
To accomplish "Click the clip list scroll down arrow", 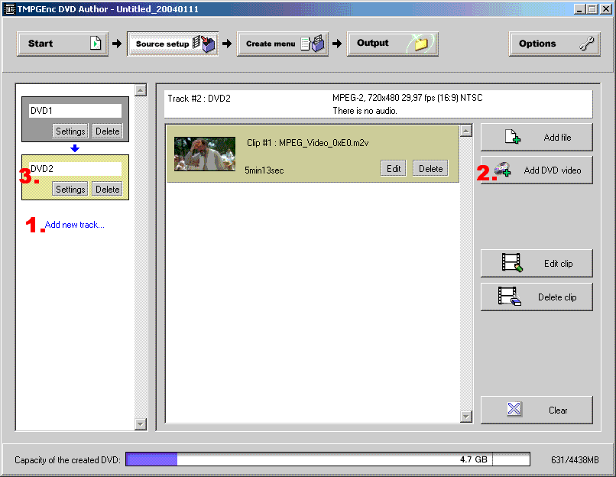I will (x=466, y=417).
